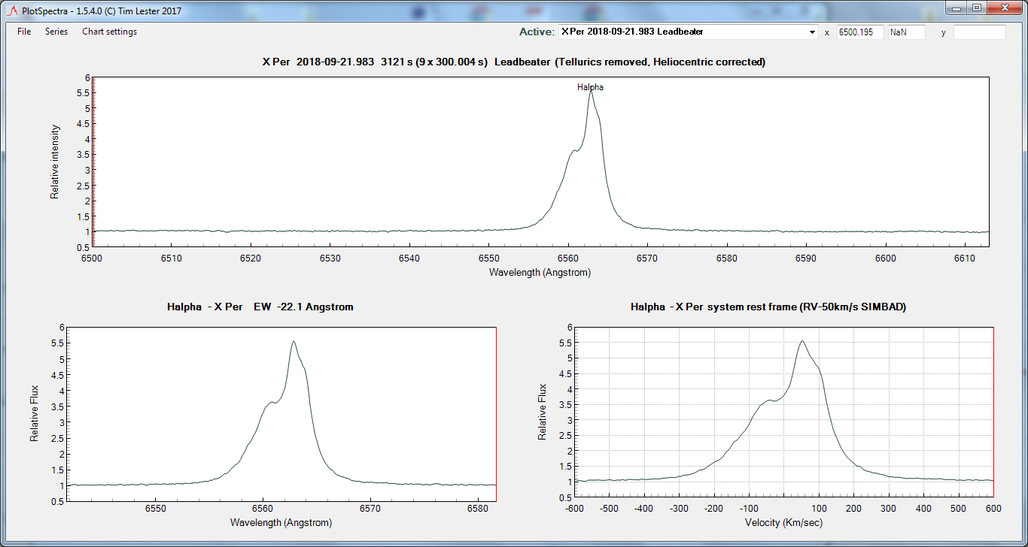Click Relative Flux label of velocity chart
The width and height of the screenshot is (1028, 547).
pyautogui.click(x=543, y=412)
